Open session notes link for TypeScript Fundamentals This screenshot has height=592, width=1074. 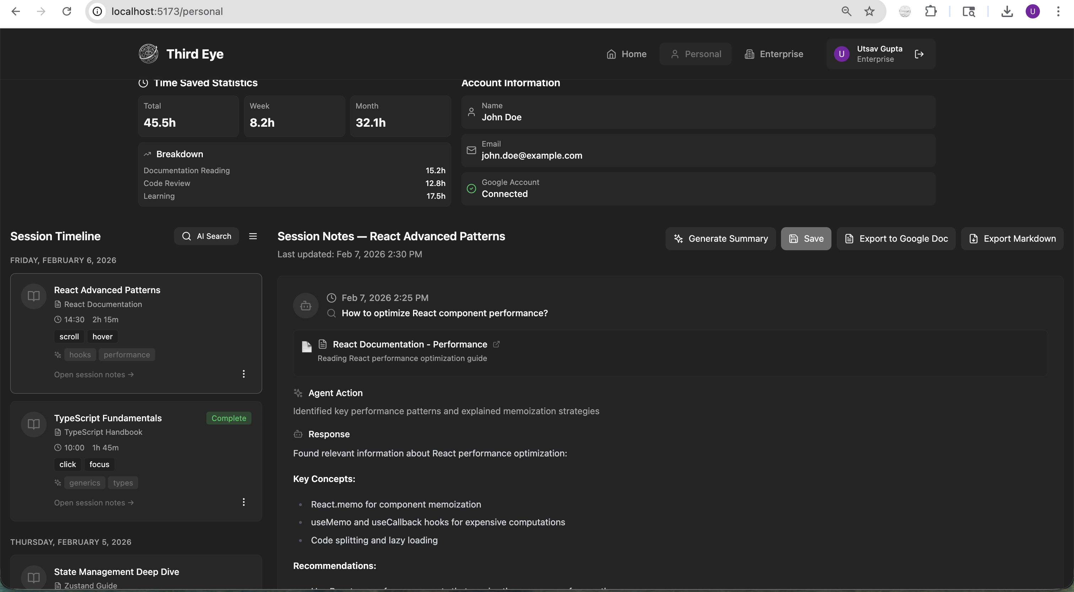pyautogui.click(x=94, y=503)
